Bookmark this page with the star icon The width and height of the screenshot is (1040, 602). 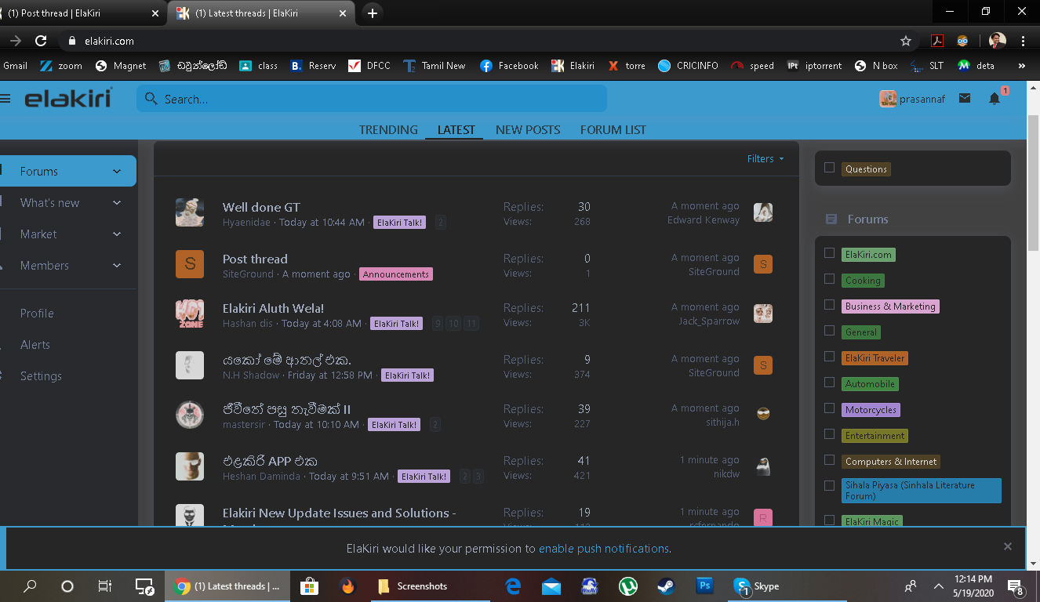point(906,41)
